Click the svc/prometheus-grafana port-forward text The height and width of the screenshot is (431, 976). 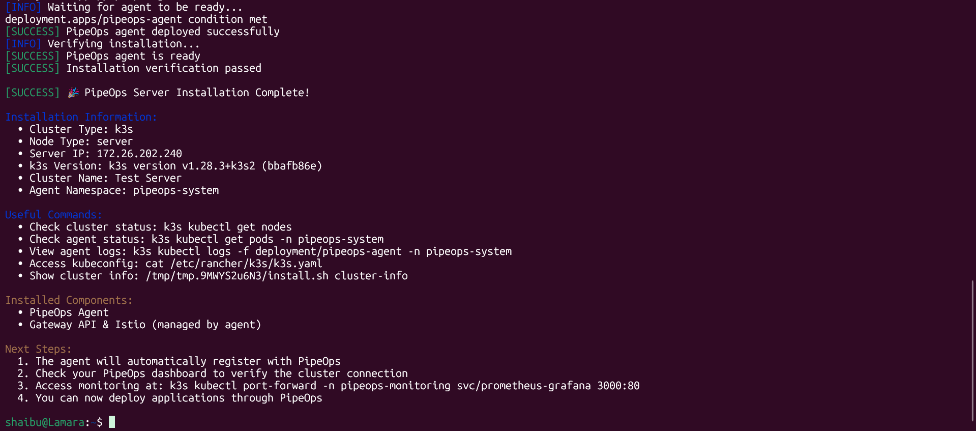[x=524, y=386]
